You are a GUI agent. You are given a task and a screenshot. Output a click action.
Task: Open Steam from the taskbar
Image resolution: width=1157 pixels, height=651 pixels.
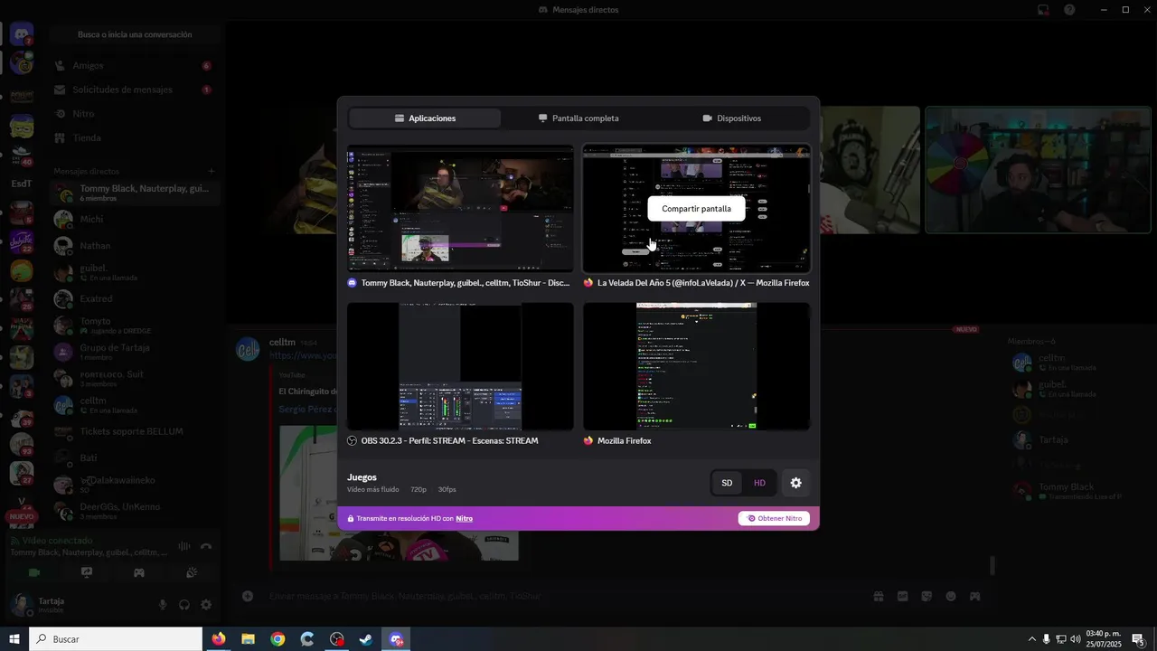tap(366, 639)
